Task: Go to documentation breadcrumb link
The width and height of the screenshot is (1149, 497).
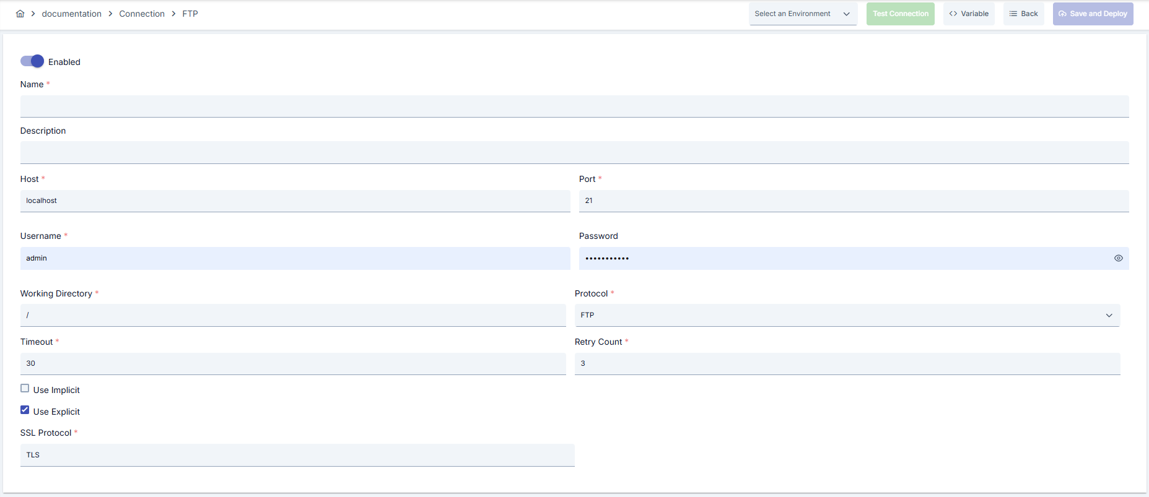Action: pyautogui.click(x=72, y=14)
